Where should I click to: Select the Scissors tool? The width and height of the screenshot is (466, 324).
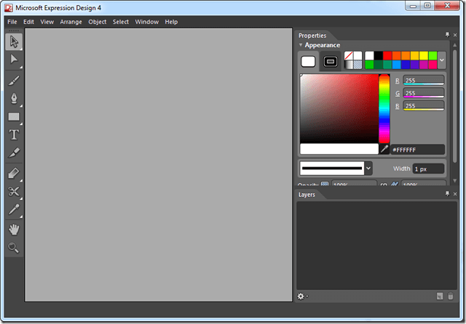pos(14,191)
